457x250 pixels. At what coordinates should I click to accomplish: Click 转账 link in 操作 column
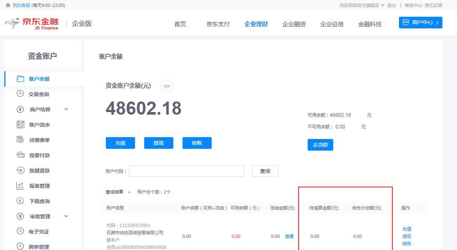coord(406,244)
